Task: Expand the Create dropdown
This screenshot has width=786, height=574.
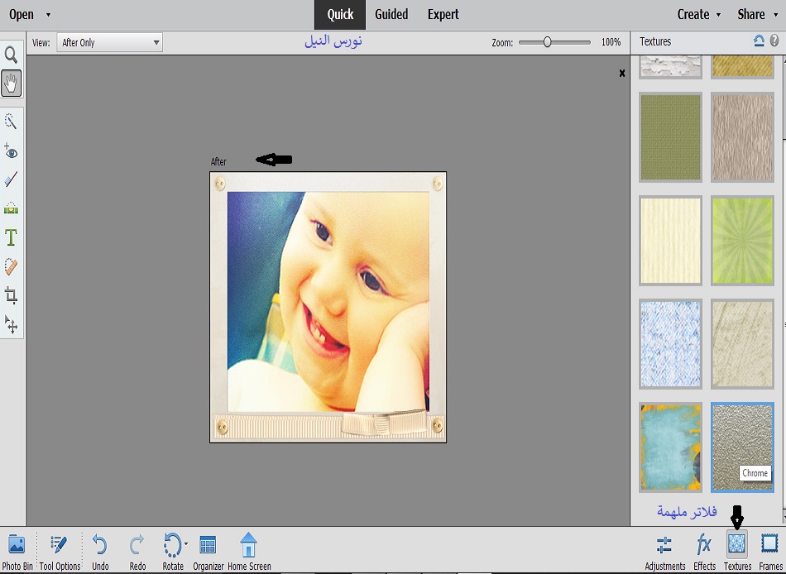Action: coord(699,14)
